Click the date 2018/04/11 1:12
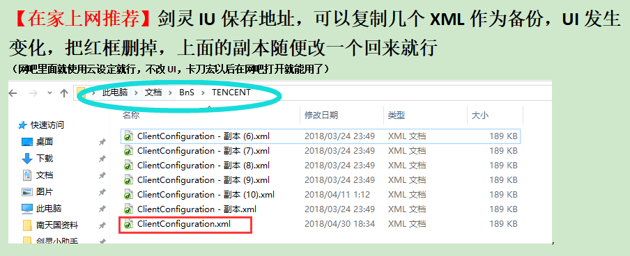 [337, 195]
